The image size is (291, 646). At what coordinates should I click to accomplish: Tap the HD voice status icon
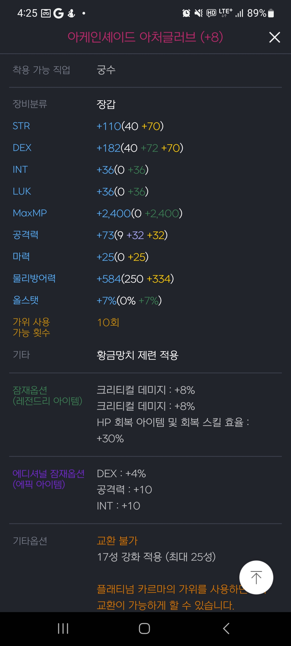[x=211, y=13]
